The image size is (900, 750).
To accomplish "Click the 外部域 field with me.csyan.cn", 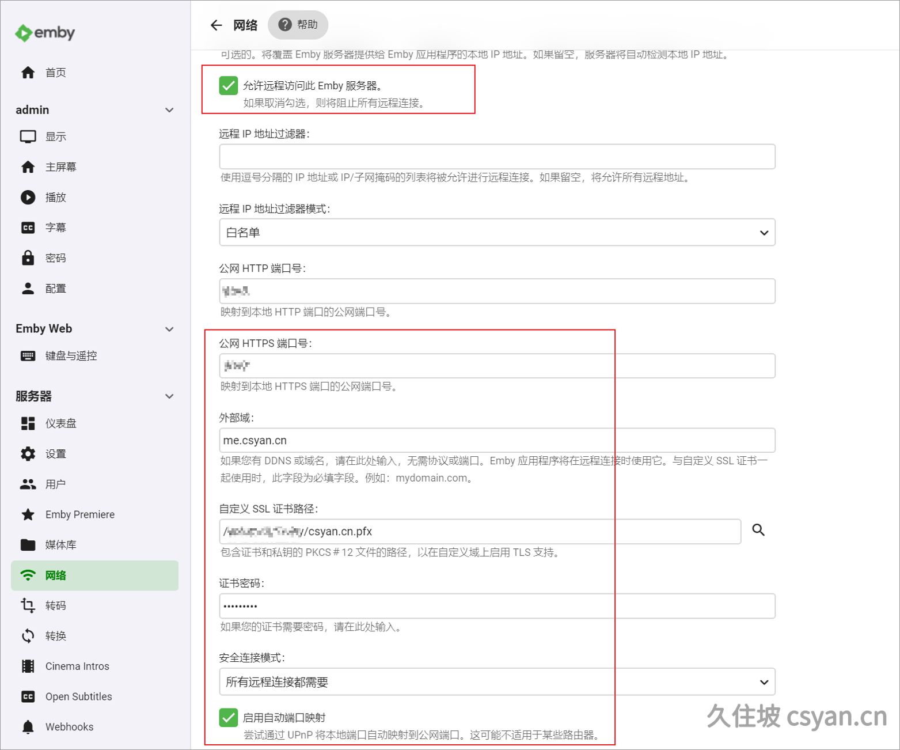I will pyautogui.click(x=497, y=441).
